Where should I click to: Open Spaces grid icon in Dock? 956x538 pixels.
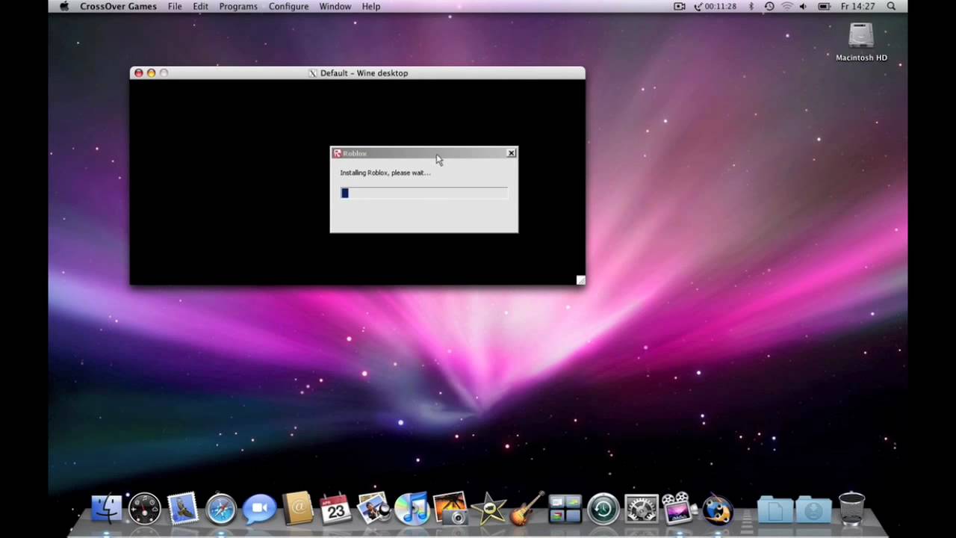565,509
